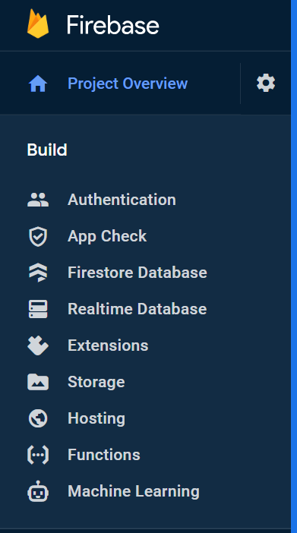297x533 pixels.
Task: Click the Firebase wordmark text
Action: pyautogui.click(x=112, y=25)
